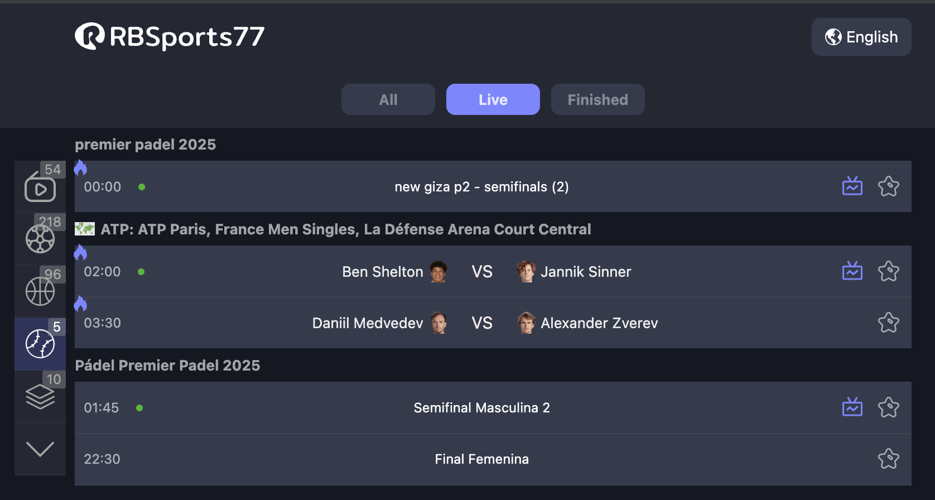This screenshot has height=500, width=935.
Task: Open the TV stream for Ben Shelton vs Sinner
Action: click(852, 271)
